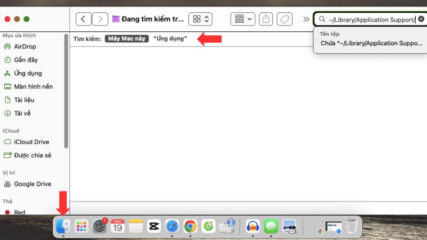The width and height of the screenshot is (427, 240).
Task: Open Finder from the Dock
Action: point(63,226)
